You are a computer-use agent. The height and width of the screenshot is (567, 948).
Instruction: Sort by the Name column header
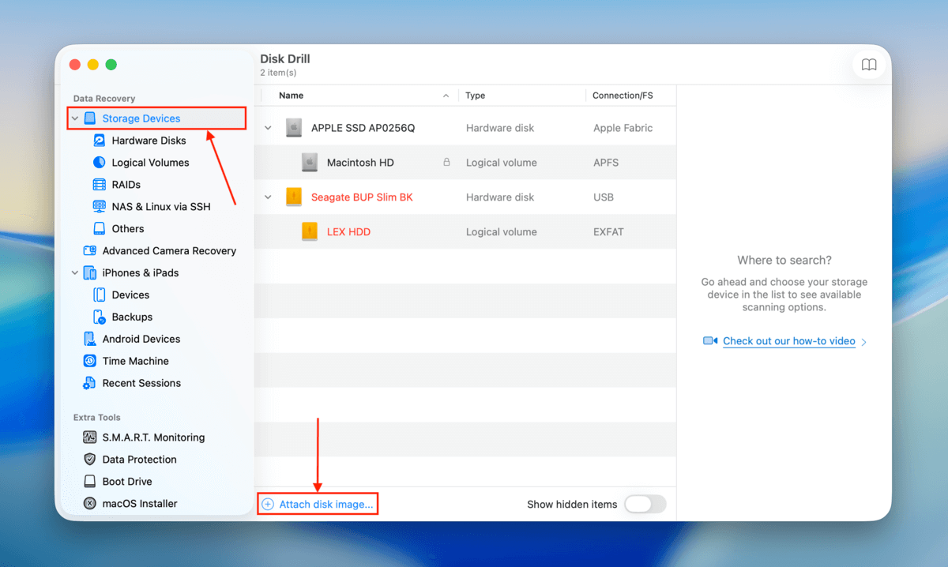[291, 95]
